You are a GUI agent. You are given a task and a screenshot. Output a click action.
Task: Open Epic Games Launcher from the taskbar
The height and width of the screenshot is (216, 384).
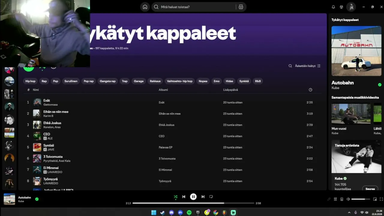coord(198,212)
